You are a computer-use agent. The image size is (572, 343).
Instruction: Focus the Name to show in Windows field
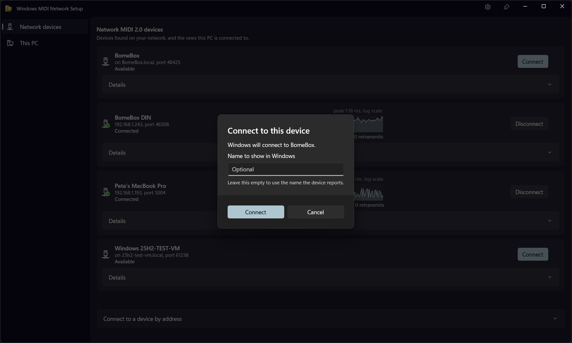tap(286, 169)
